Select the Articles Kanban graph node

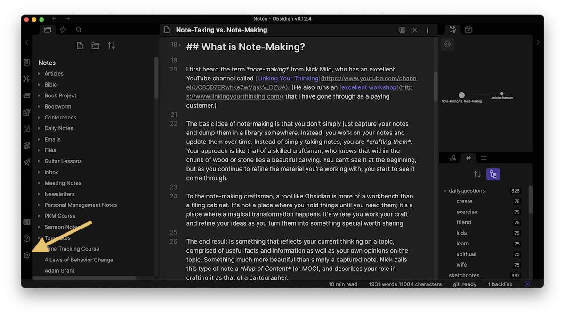click(x=502, y=94)
